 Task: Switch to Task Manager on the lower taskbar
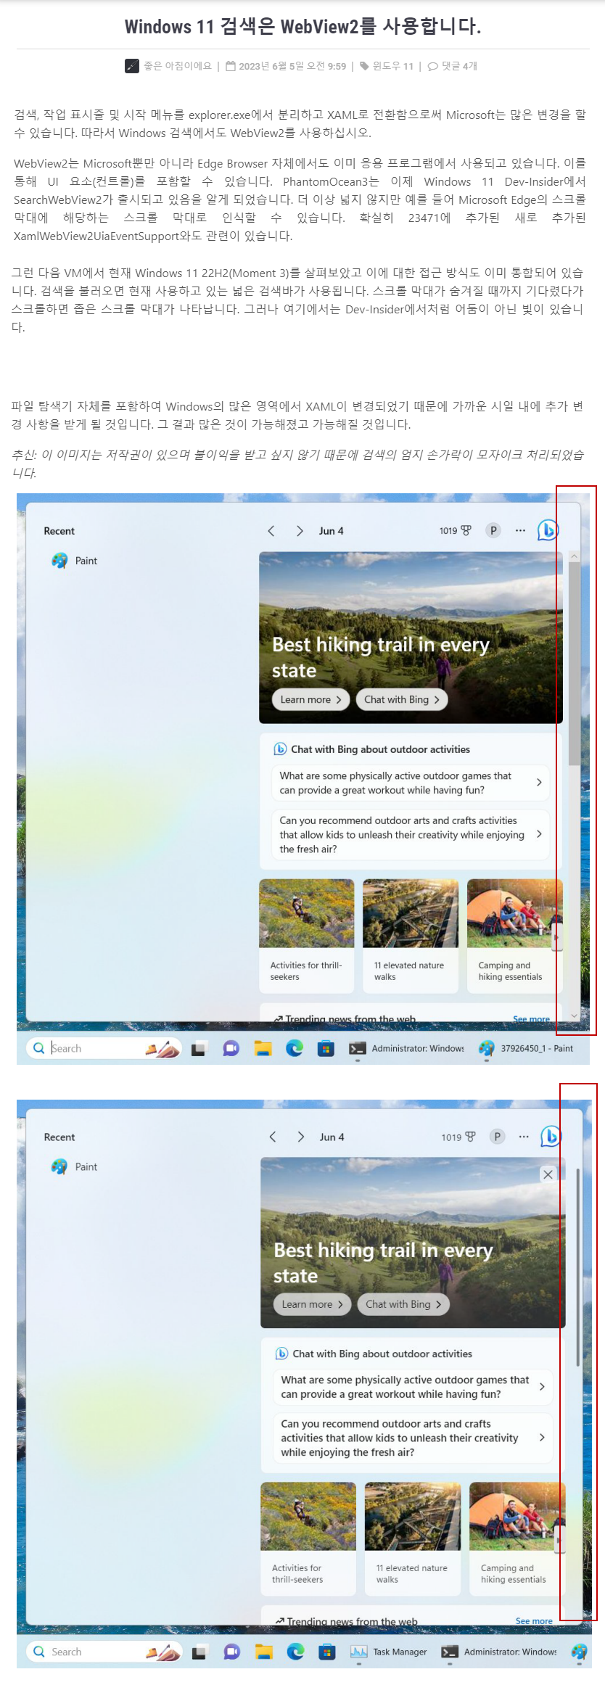pyautogui.click(x=389, y=1652)
